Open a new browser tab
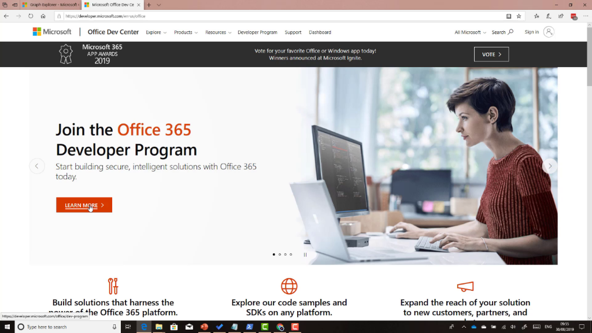This screenshot has height=333, width=592. pos(149,5)
